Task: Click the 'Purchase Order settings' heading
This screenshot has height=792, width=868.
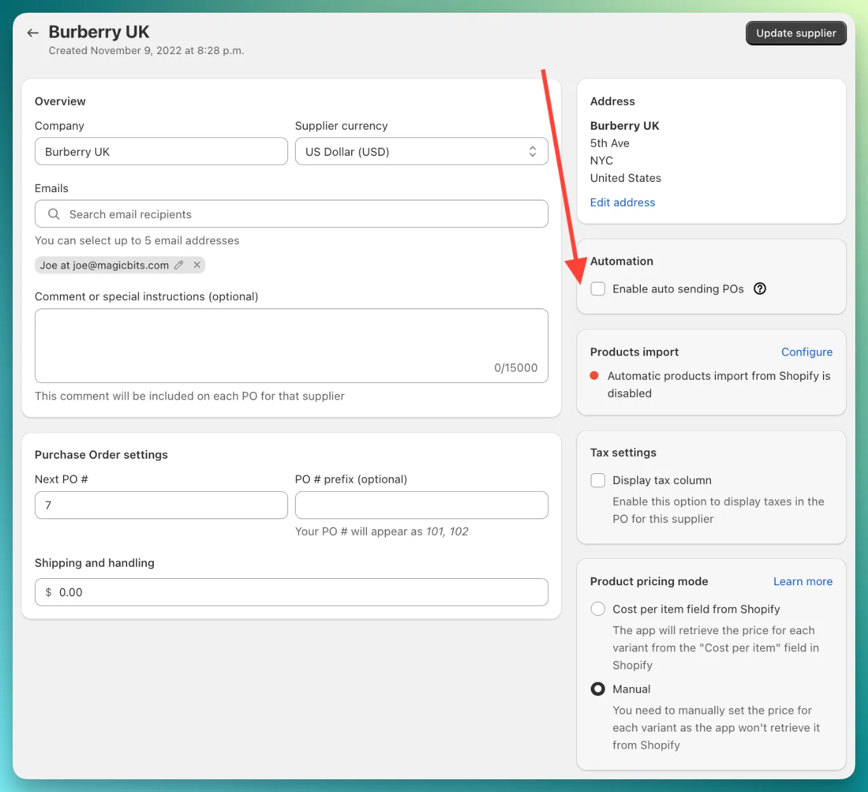Action: 101,454
